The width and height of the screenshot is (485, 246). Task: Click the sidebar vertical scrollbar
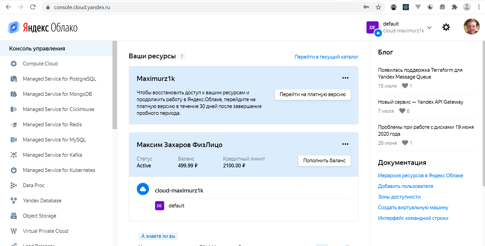[x=115, y=85]
